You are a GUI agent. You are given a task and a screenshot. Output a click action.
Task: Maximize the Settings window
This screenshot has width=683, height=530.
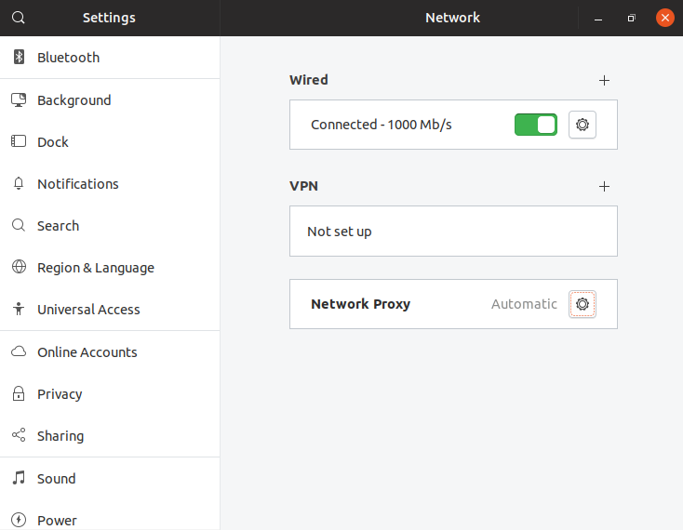tap(631, 19)
